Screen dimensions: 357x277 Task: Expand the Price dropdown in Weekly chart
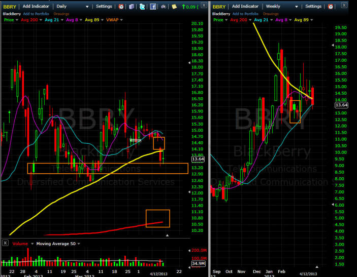pyautogui.click(x=226, y=20)
